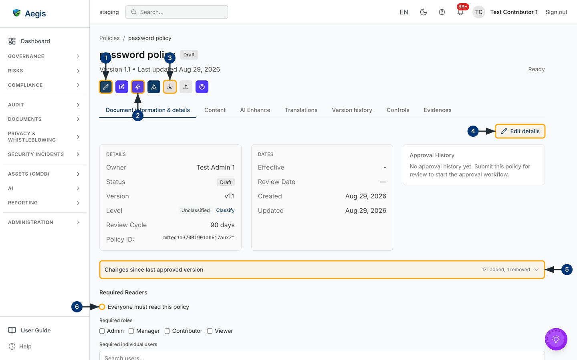Image resolution: width=577 pixels, height=360 pixels.
Task: Check the Manager required role
Action: pyautogui.click(x=131, y=331)
